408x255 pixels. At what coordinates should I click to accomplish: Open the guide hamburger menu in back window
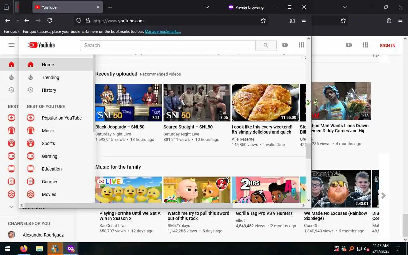[x=11, y=45]
